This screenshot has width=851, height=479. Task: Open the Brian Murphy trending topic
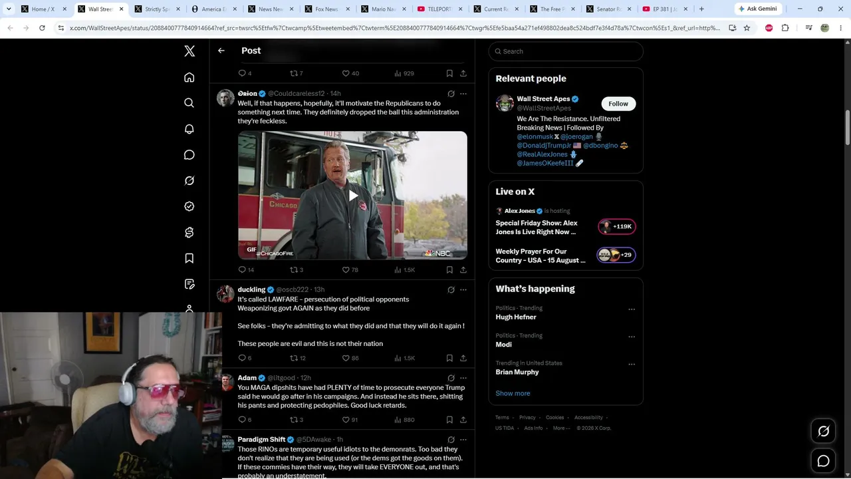click(517, 372)
